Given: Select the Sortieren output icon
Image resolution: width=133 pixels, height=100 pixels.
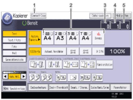Looking at the screenshot, I should [x=34, y=78].
